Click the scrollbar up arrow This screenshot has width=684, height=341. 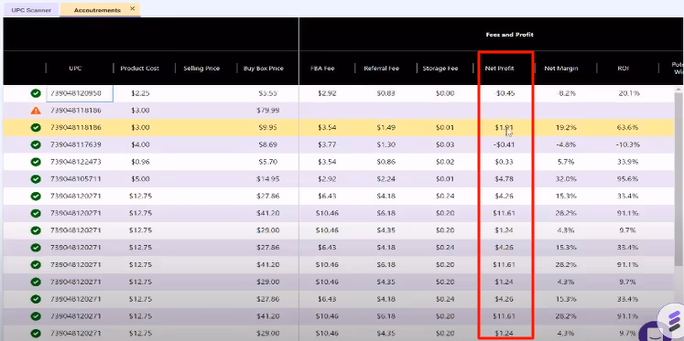pyautogui.click(x=679, y=90)
